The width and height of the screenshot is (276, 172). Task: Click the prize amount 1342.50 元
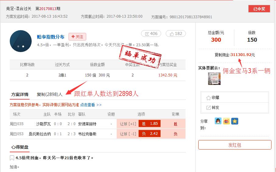(x=168, y=75)
